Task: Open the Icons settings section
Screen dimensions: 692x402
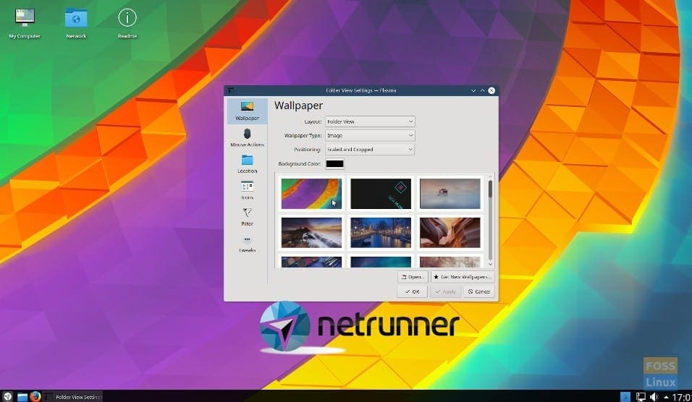Action: [247, 190]
